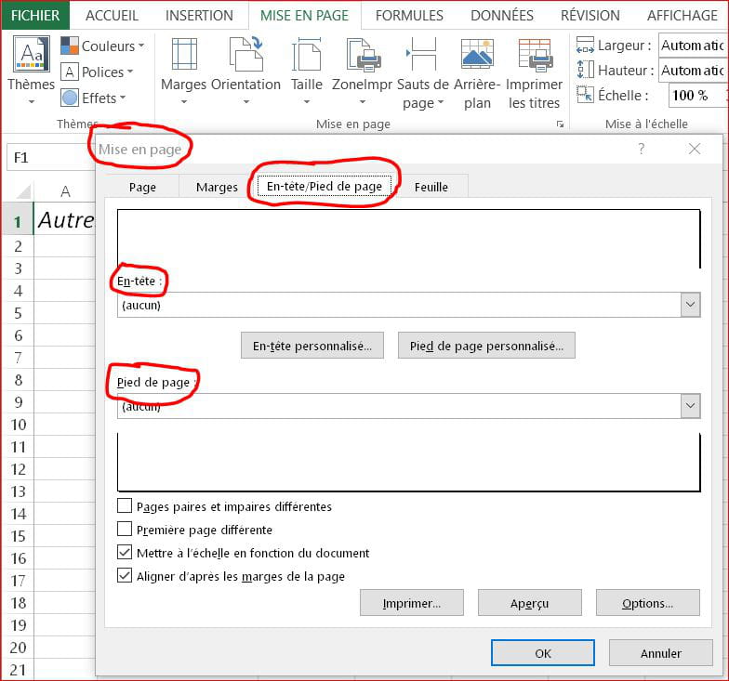Click the Taille page size icon
Image resolution: width=729 pixels, height=681 pixels.
click(x=307, y=54)
